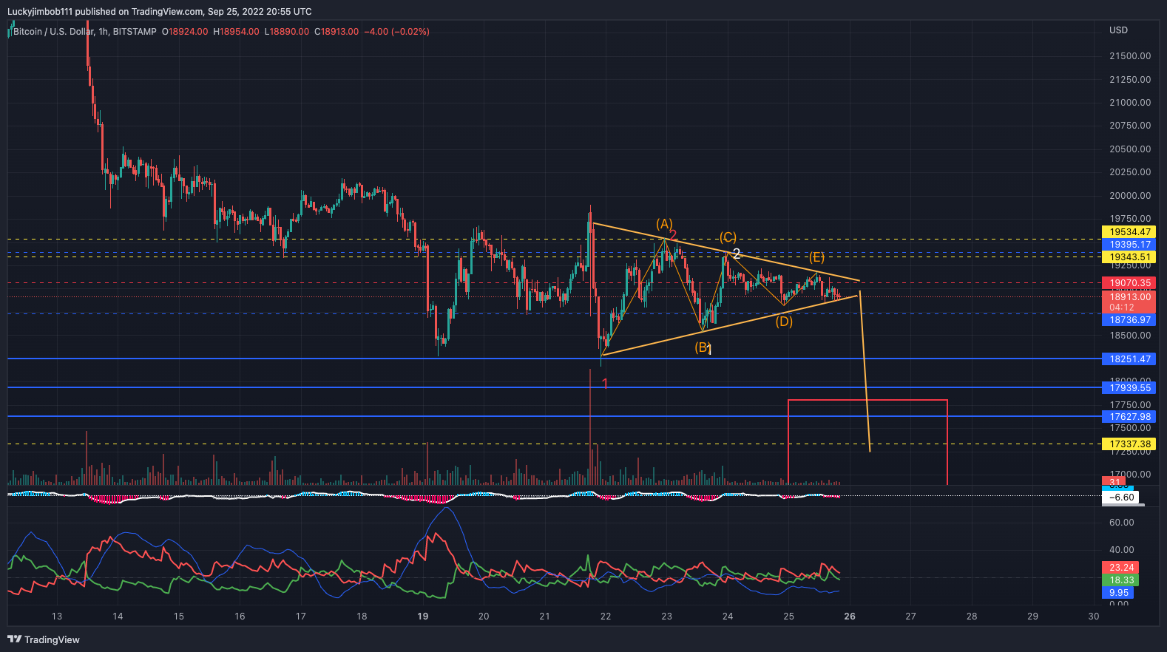Select the yellow 19343.51 price label
Image resolution: width=1167 pixels, height=652 pixels.
[x=1129, y=257]
